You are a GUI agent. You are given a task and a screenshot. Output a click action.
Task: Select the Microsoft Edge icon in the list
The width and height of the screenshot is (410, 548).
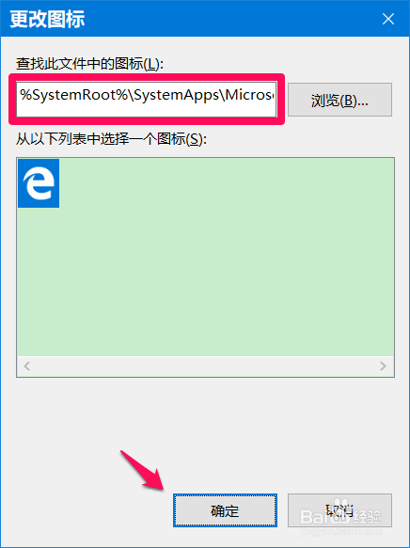pos(39,183)
